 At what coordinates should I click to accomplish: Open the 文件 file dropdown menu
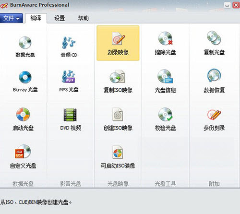(11, 18)
